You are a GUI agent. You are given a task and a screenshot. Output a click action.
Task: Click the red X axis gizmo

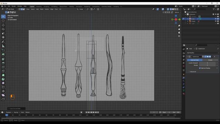pos(176,19)
